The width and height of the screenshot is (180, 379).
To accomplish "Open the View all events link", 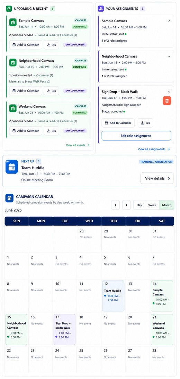I will (78, 145).
